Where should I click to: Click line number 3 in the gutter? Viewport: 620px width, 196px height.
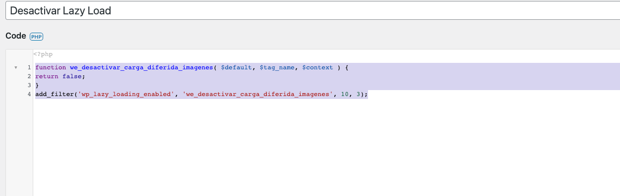tap(30, 85)
